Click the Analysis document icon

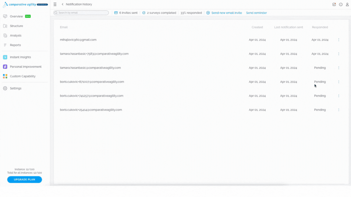click(x=5, y=36)
